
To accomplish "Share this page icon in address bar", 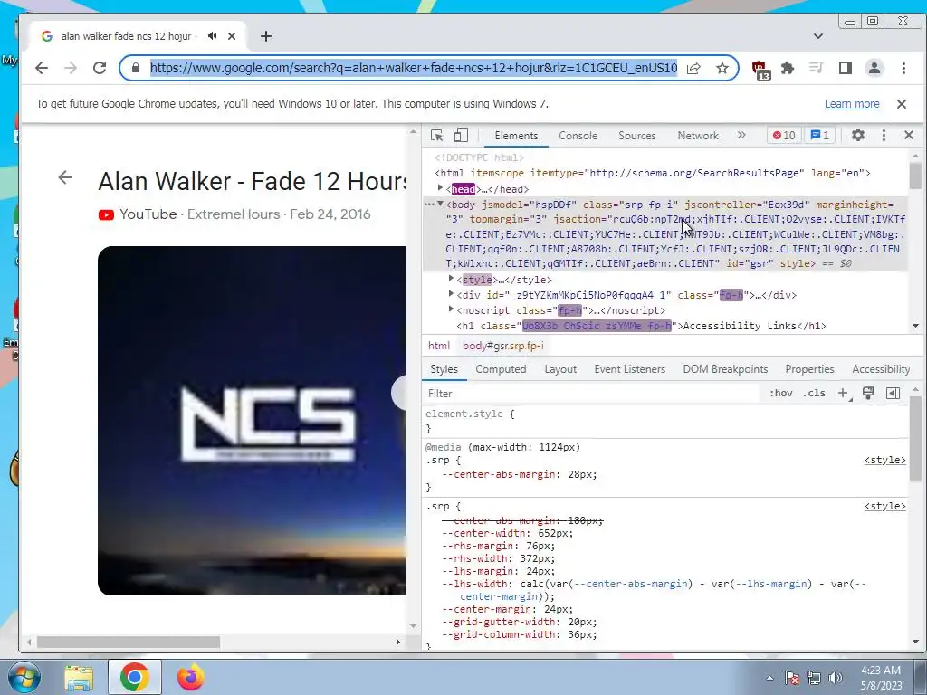I will click(694, 68).
